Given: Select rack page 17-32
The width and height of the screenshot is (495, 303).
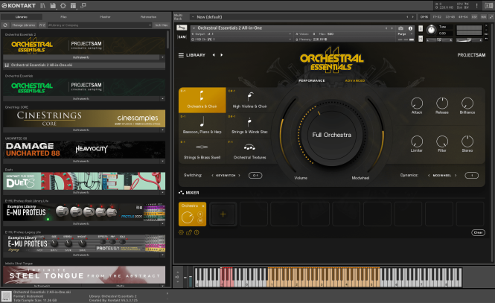Looking at the screenshot, I should [x=437, y=16].
